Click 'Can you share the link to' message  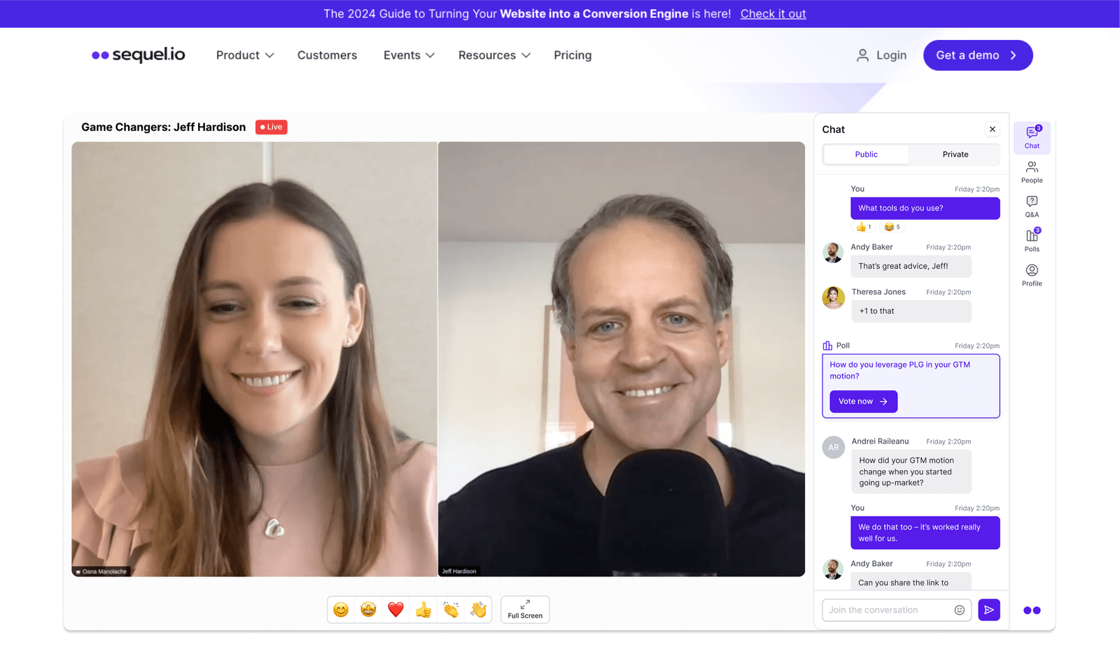pos(911,581)
